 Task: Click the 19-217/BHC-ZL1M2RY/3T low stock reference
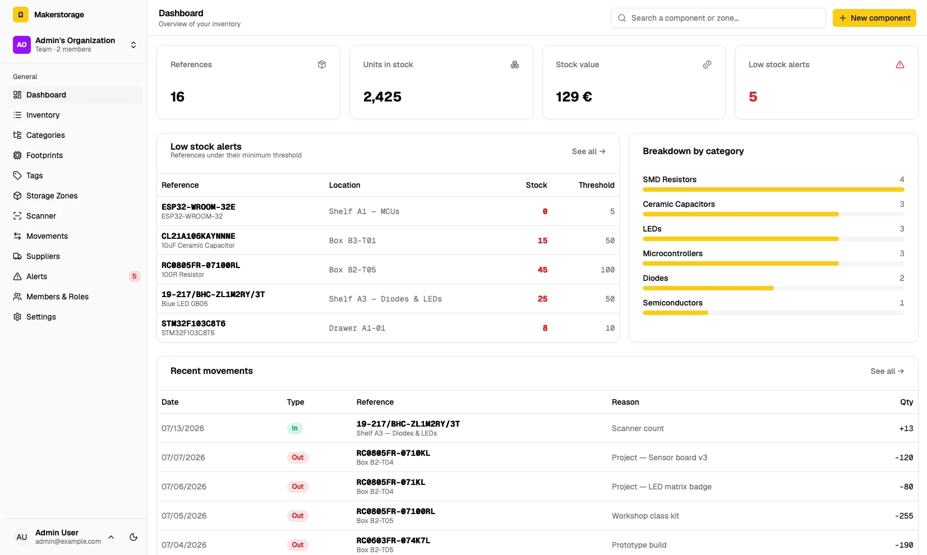(213, 294)
